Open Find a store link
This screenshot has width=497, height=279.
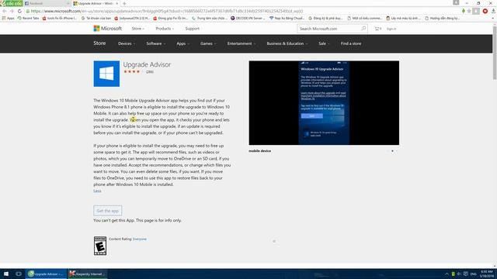point(351,43)
